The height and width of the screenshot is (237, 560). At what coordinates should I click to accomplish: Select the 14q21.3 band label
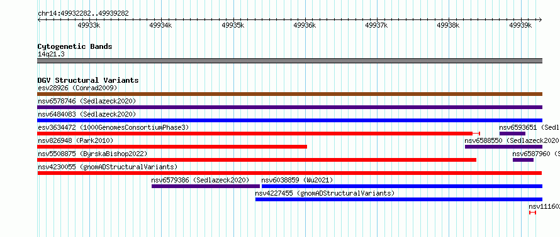[x=51, y=54]
